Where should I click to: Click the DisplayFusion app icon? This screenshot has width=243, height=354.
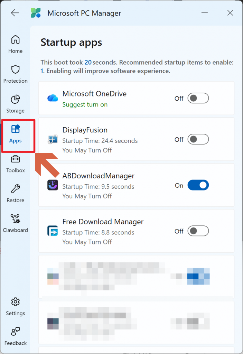pos(53,139)
